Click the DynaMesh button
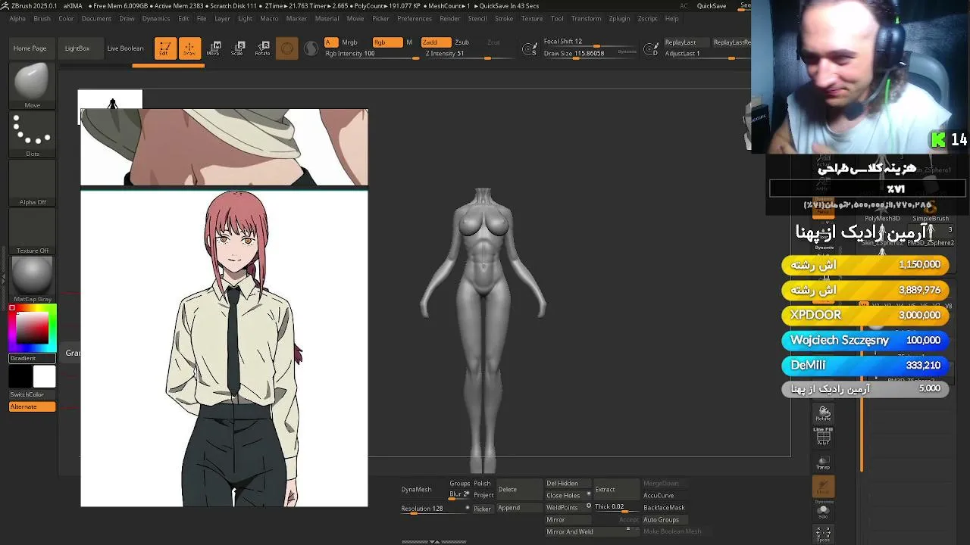The image size is (970, 545). click(x=416, y=490)
